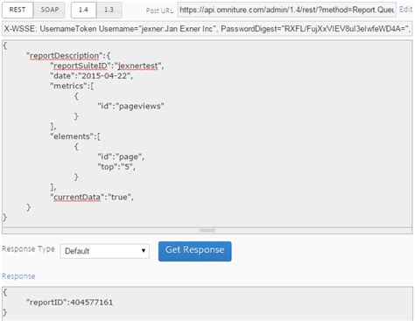Click the "top":"5" line
The image size is (415, 321).
[x=116, y=167]
